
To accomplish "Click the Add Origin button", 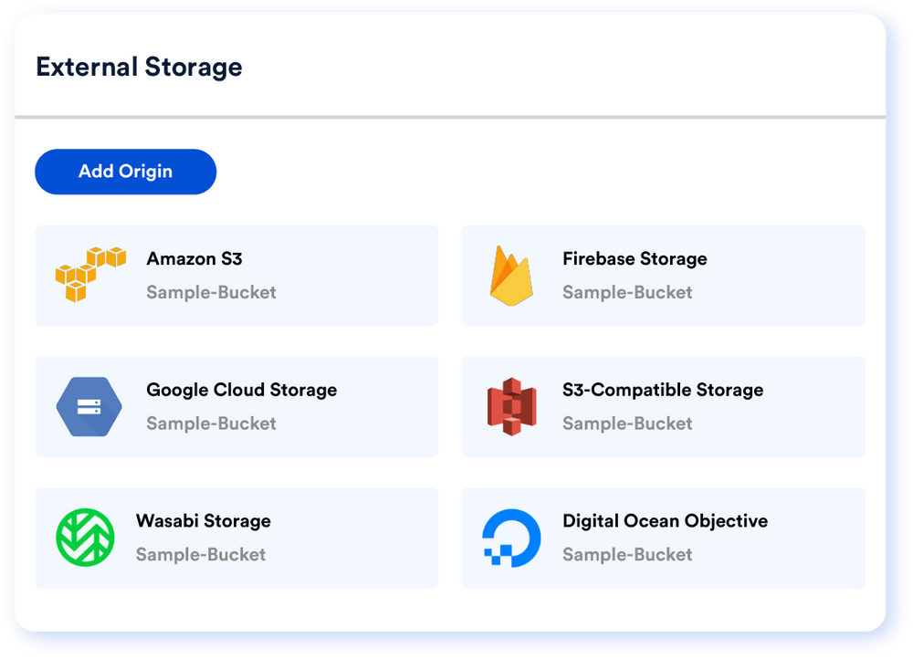I will (x=126, y=172).
